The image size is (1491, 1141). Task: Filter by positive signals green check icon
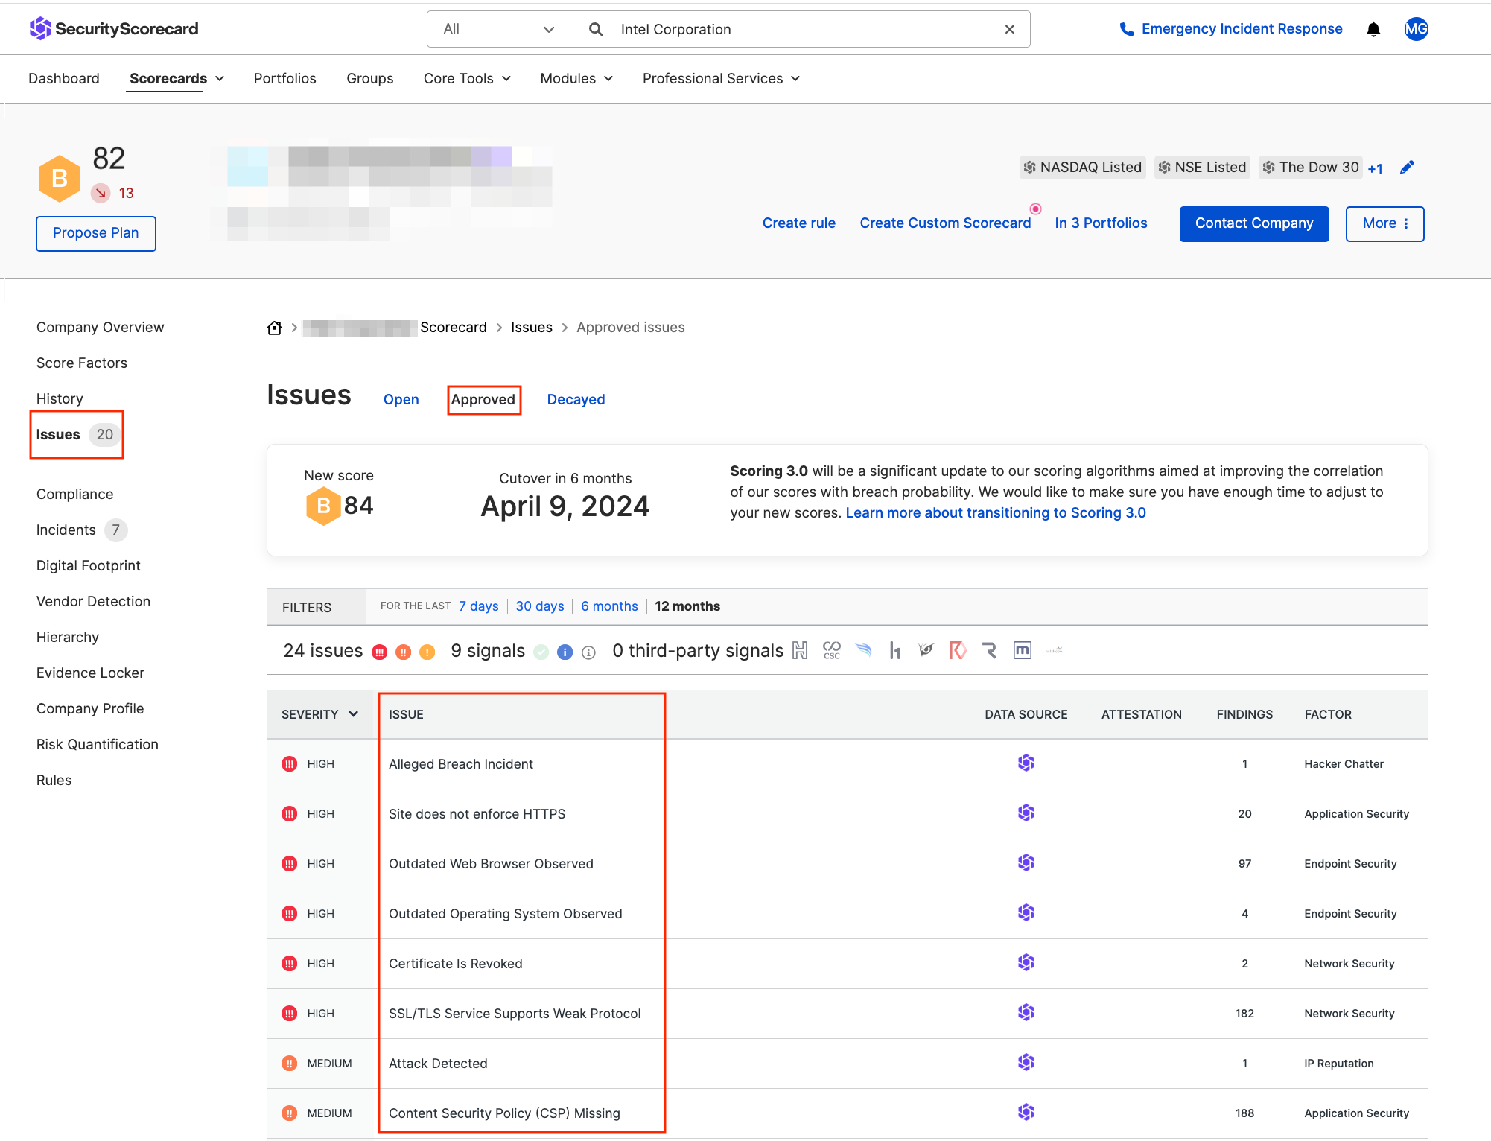(541, 652)
